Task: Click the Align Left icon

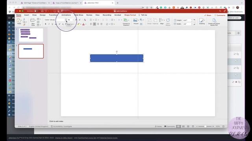Action: click(91, 24)
